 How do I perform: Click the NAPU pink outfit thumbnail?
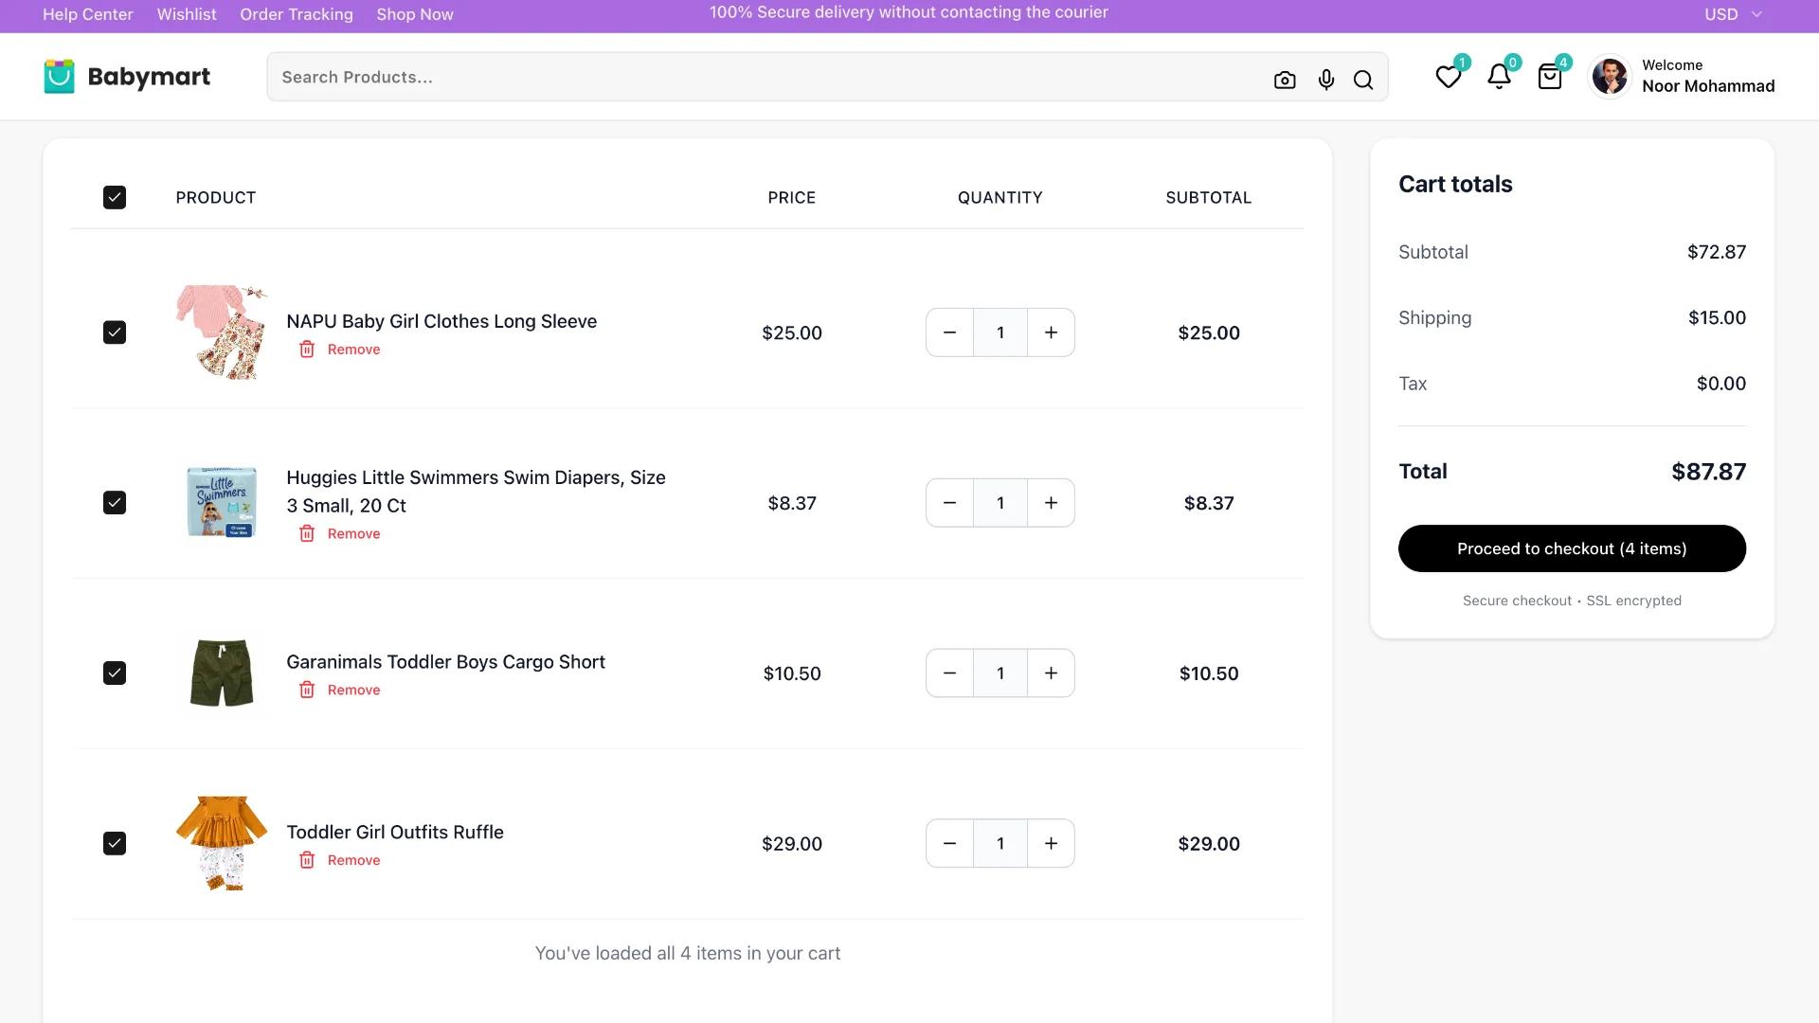[222, 332]
